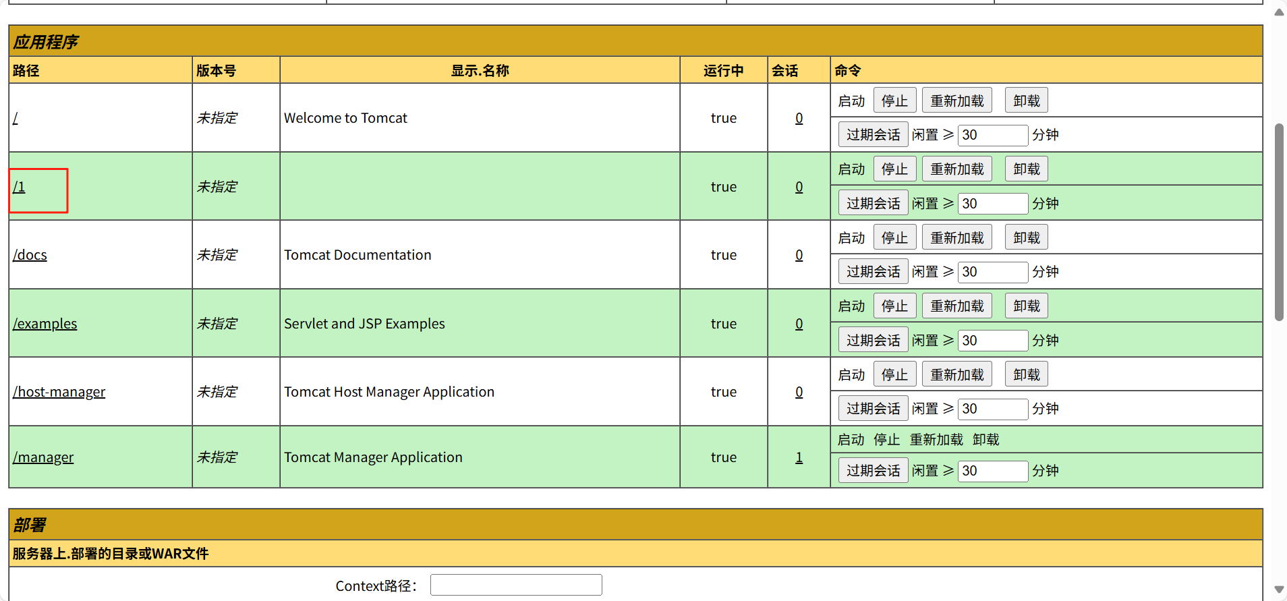
Task: Click the Context路径 input field
Action: (516, 585)
